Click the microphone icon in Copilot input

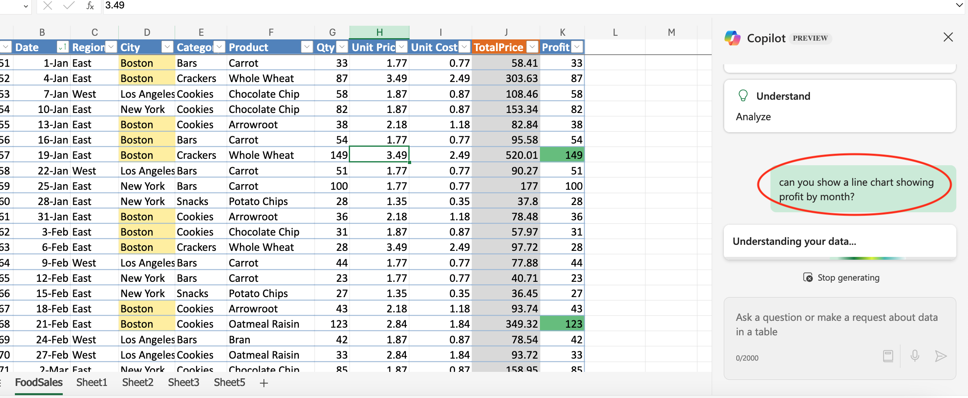click(914, 356)
